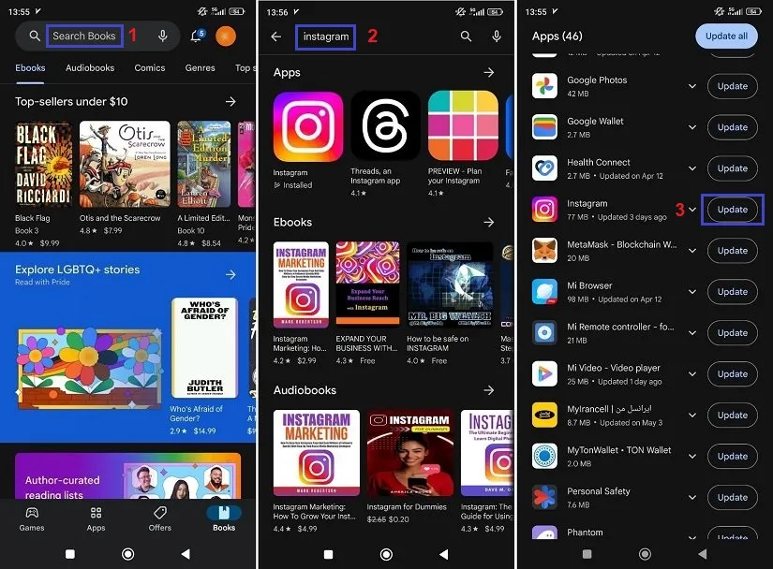The height and width of the screenshot is (569, 773).
Task: Open notifications bell with badge 5
Action: pyautogui.click(x=197, y=36)
